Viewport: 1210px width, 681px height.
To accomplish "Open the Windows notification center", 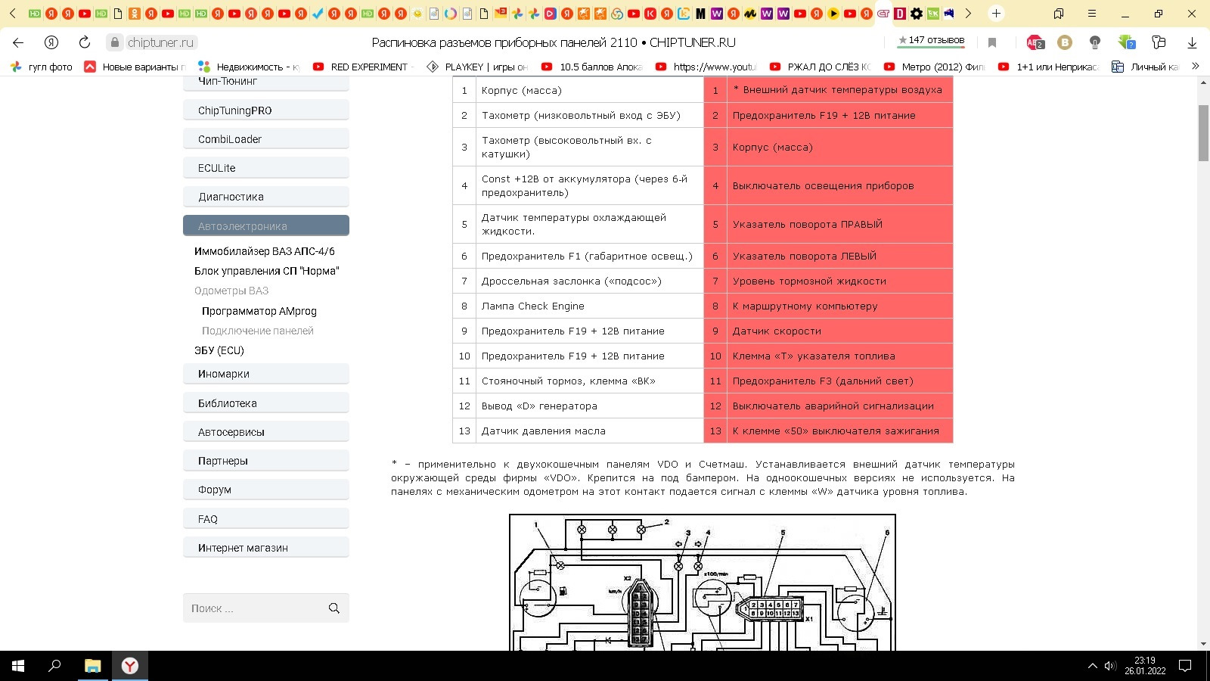I will [1185, 666].
